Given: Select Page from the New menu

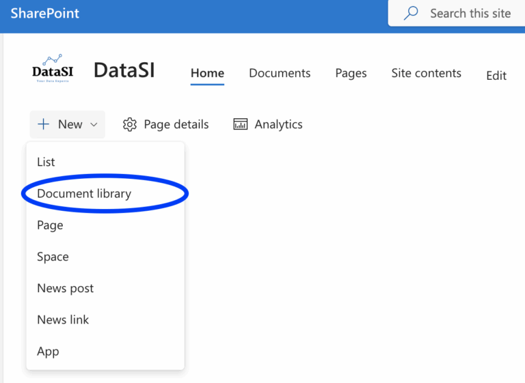Looking at the screenshot, I should [105, 225].
